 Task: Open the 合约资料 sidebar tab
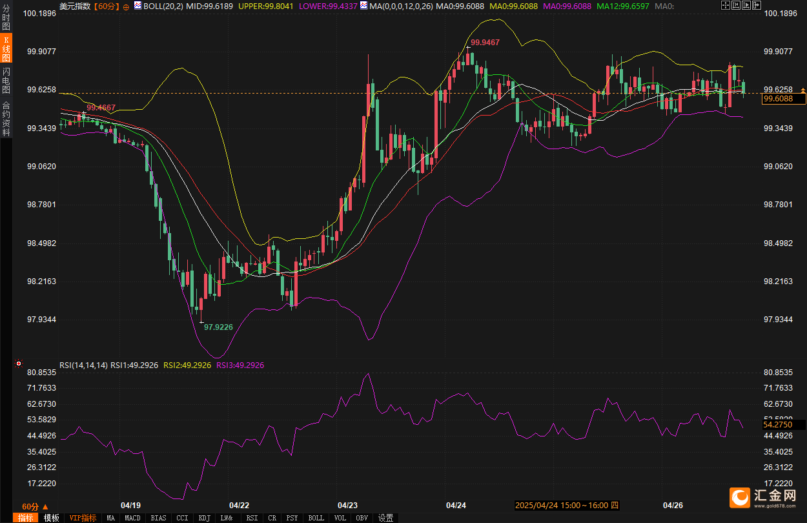pyautogui.click(x=6, y=118)
